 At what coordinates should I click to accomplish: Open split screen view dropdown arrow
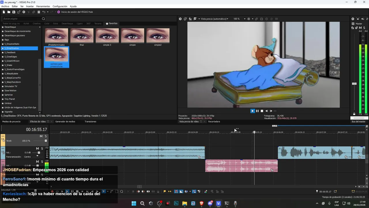coord(199,19)
